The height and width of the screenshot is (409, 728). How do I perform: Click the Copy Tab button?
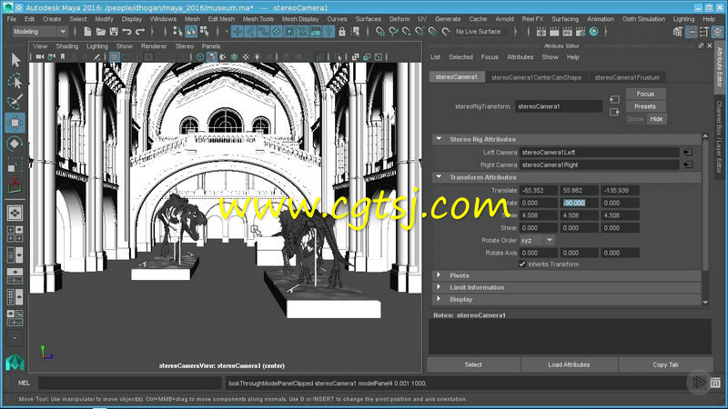666,365
